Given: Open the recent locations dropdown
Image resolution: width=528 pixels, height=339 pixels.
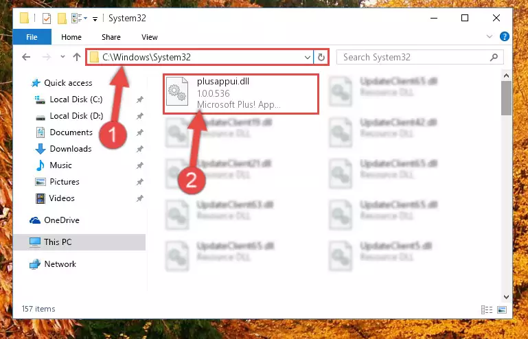Looking at the screenshot, I should pos(62,57).
